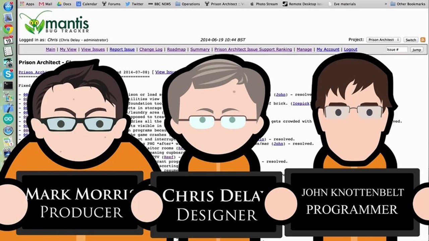Open the My Account link

[x=328, y=50]
